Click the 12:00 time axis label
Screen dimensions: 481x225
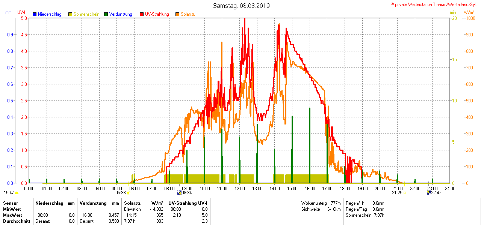[x=239, y=188]
